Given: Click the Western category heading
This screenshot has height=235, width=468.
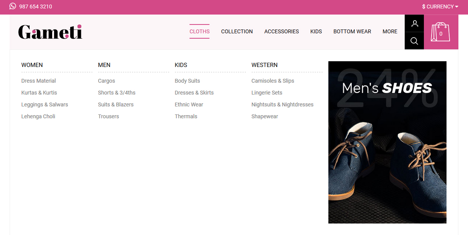Looking at the screenshot, I should (265, 65).
